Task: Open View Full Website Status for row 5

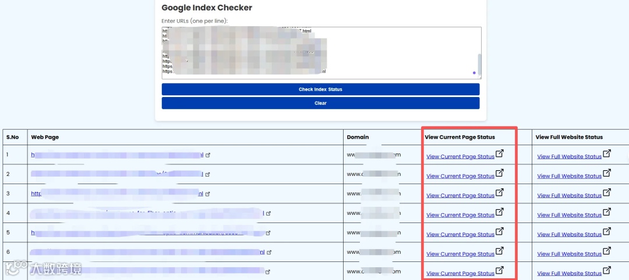Action: pyautogui.click(x=569, y=235)
